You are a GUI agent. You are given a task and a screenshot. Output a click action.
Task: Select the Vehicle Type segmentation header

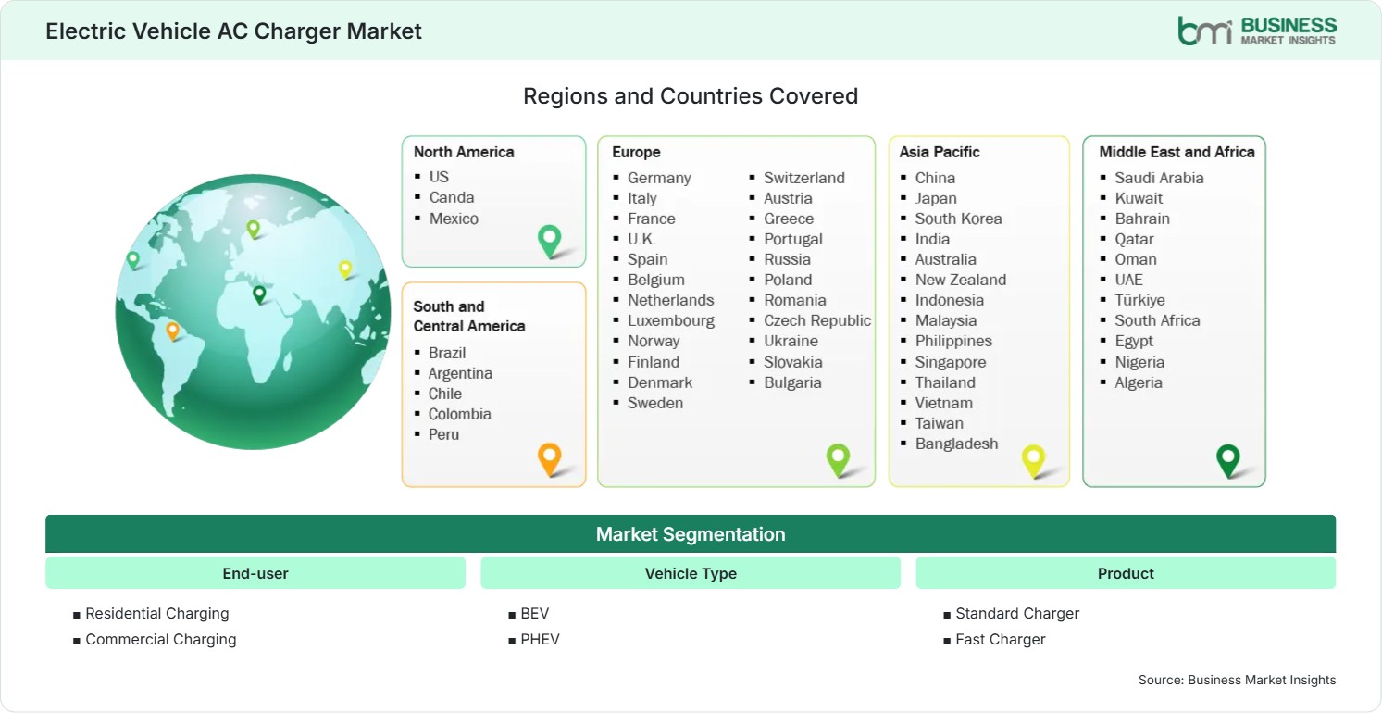[x=691, y=573]
